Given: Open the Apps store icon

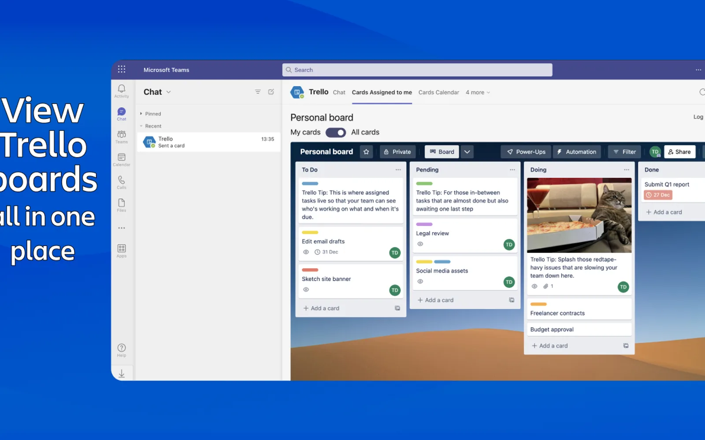Looking at the screenshot, I should 122,251.
